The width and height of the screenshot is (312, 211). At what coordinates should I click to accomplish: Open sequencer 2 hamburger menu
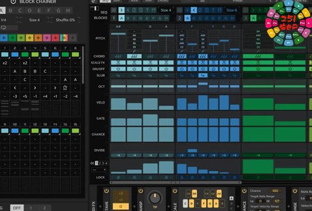coord(180,10)
